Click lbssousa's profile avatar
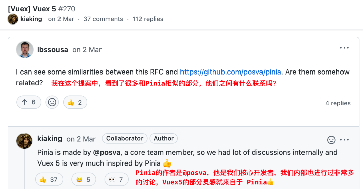363x189 pixels. [x=25, y=50]
